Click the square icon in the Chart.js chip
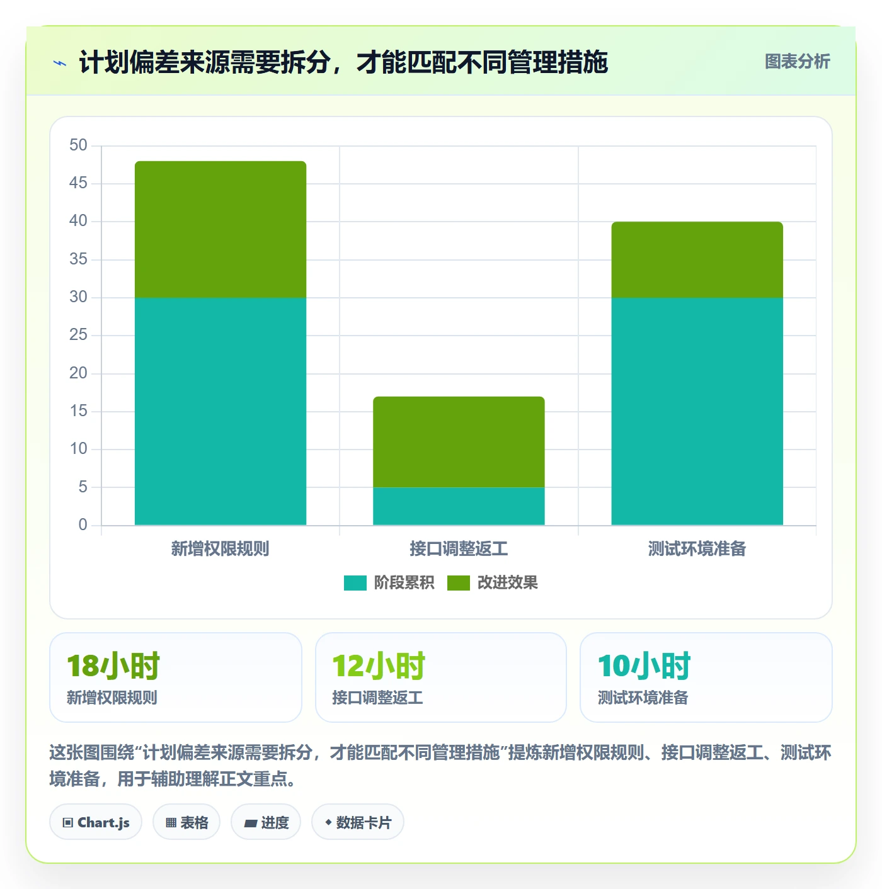The width and height of the screenshot is (882, 889). (68, 823)
